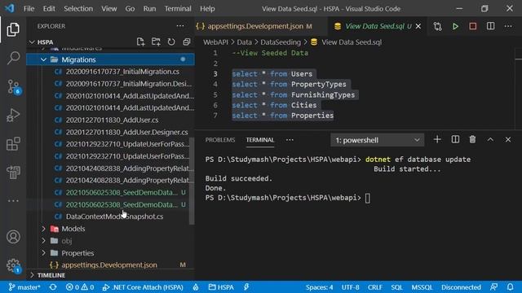Kill the terminal with trash icon
Viewport: 522px width, 293px height.
(472, 139)
